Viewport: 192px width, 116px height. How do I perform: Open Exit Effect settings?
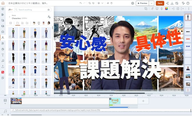click(x=182, y=9)
